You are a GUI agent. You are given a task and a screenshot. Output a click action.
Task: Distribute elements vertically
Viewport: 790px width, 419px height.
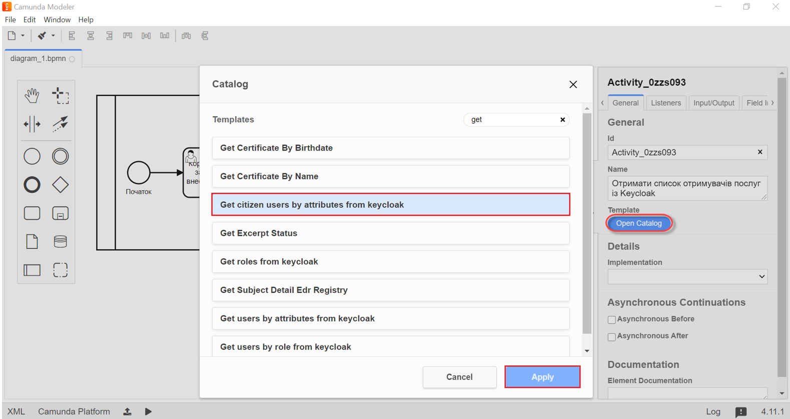point(205,36)
